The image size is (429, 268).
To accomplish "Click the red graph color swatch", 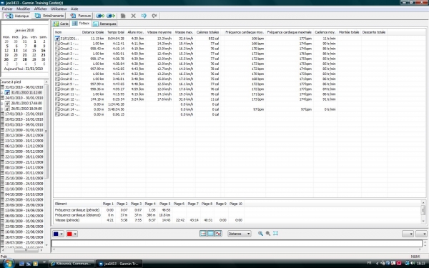I will [69, 234].
